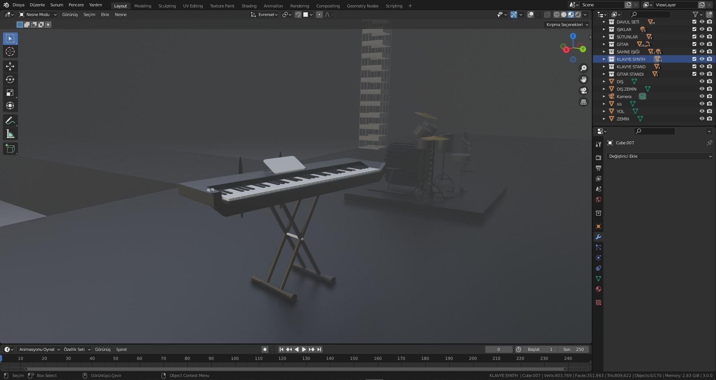The image size is (716, 380).
Task: Click the pan hand viewport icon
Action: click(584, 79)
